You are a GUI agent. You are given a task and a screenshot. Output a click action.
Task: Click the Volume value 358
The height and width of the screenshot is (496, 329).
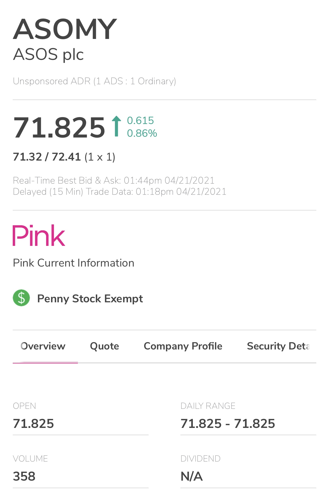(24, 476)
